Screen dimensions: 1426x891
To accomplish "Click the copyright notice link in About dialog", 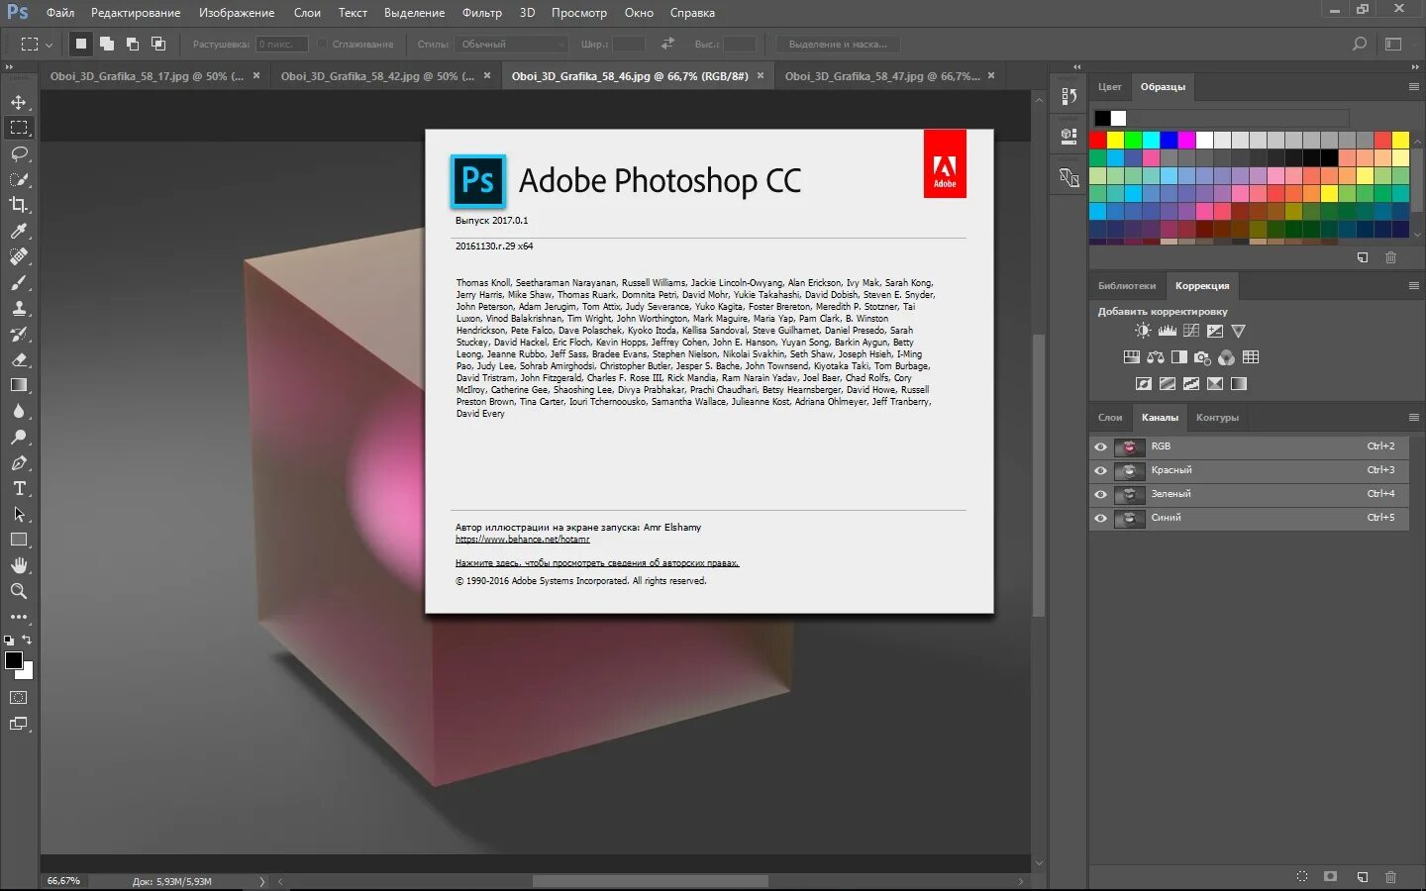I will point(597,563).
